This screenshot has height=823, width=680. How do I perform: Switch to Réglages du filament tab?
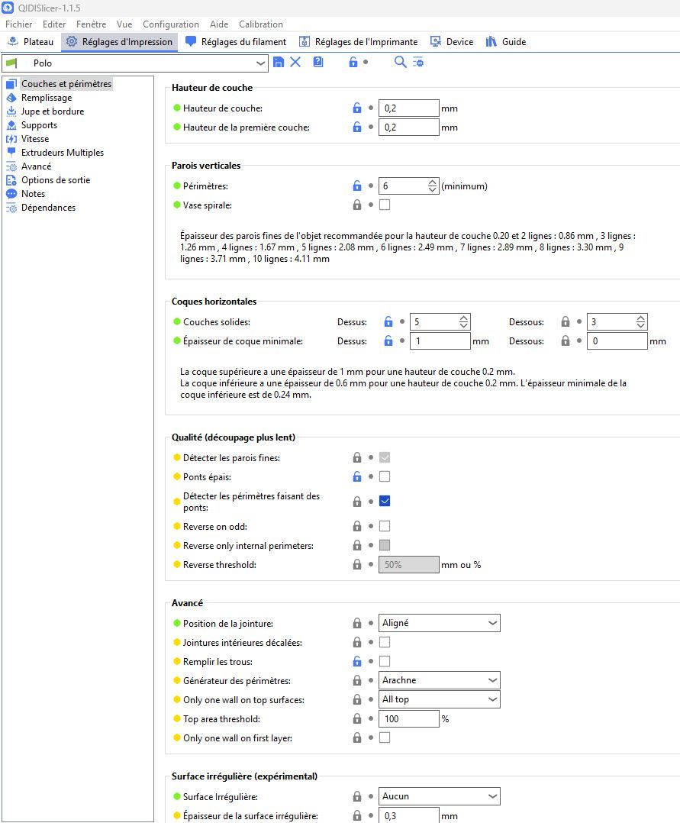[236, 42]
